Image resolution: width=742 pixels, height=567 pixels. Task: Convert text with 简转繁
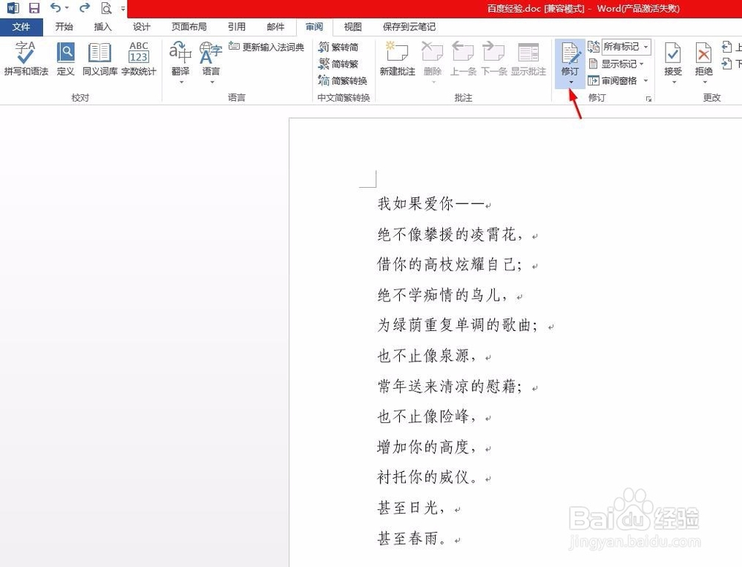click(x=338, y=63)
